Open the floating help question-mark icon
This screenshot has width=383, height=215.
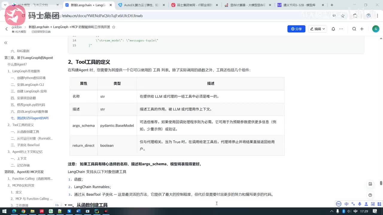point(370,195)
